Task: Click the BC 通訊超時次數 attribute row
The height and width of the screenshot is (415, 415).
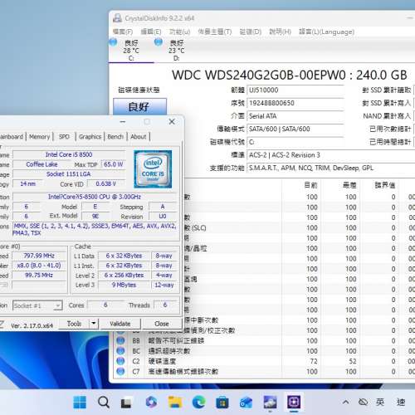Action: tap(264, 351)
